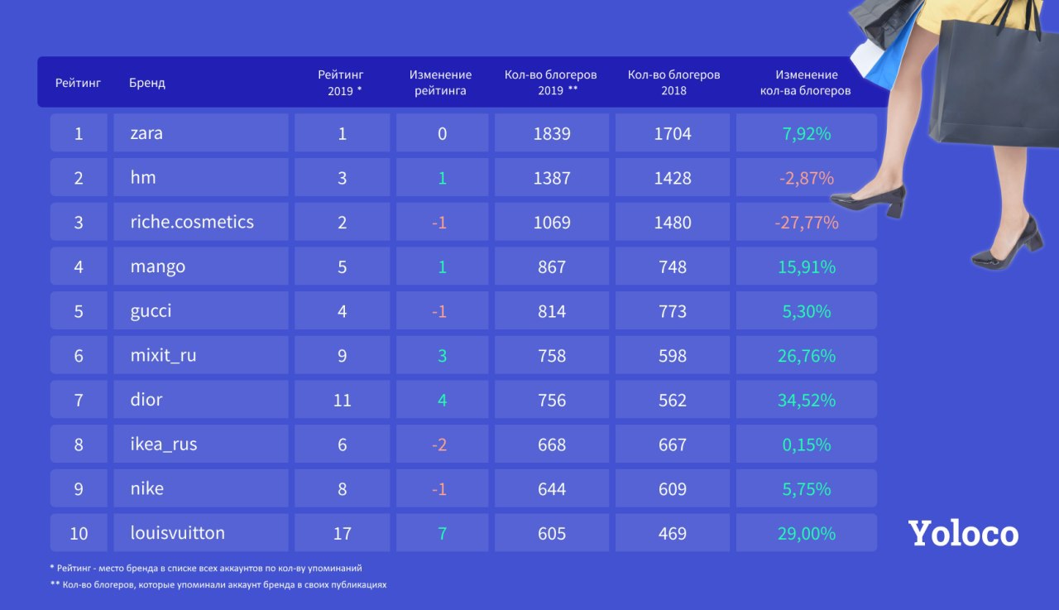The width and height of the screenshot is (1059, 610).
Task: Click the "Изменение кол-ва блогеров" header
Action: tap(806, 83)
